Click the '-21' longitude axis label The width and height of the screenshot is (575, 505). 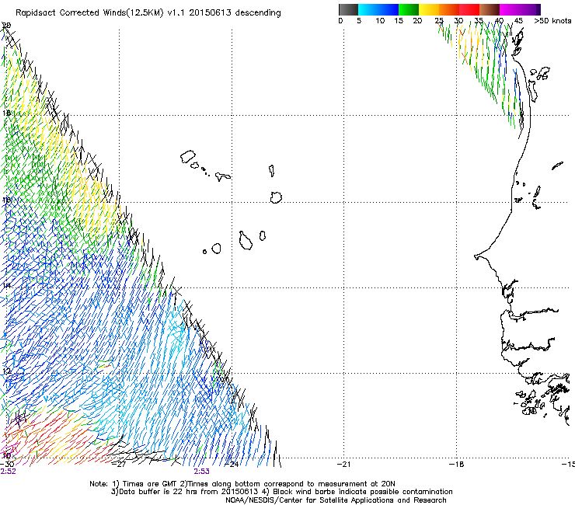(344, 465)
